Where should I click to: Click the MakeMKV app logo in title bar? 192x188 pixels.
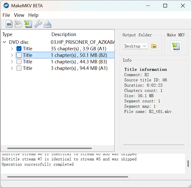pyautogui.click(x=6, y=6)
